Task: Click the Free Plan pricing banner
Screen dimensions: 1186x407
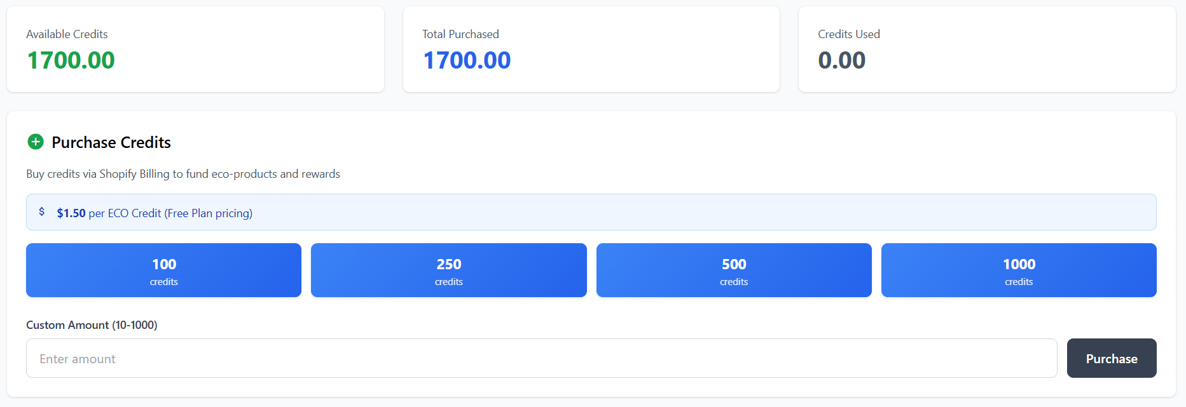Action: (591, 212)
